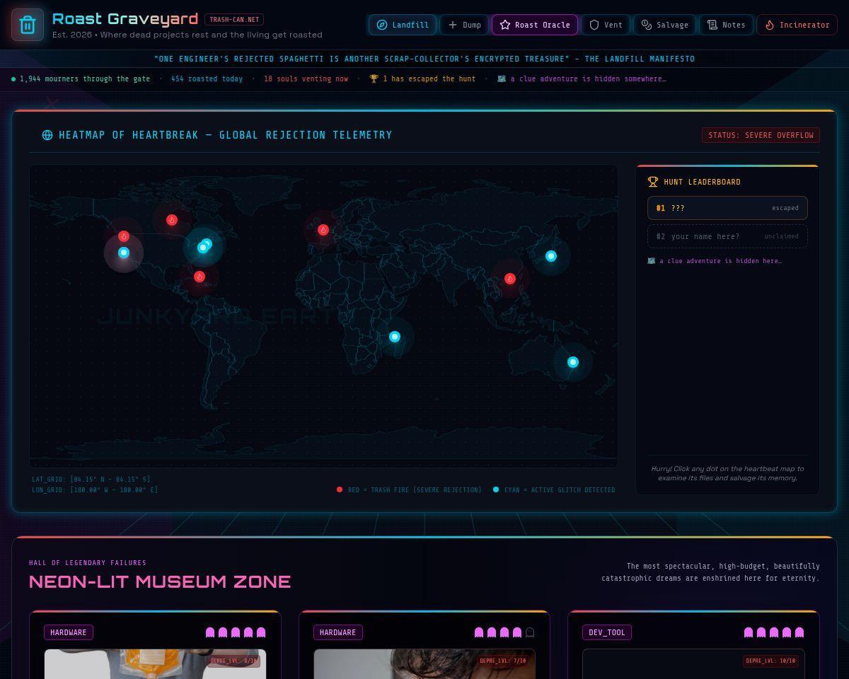Viewport: 849px width, 679px height.
Task: Open the Incinerator tab
Action: (x=797, y=25)
